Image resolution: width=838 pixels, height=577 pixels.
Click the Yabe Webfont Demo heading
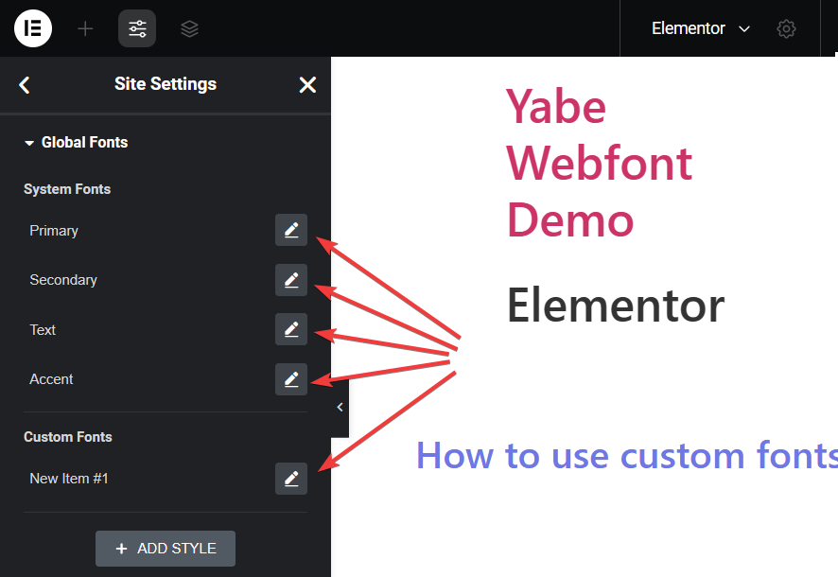tap(599, 163)
